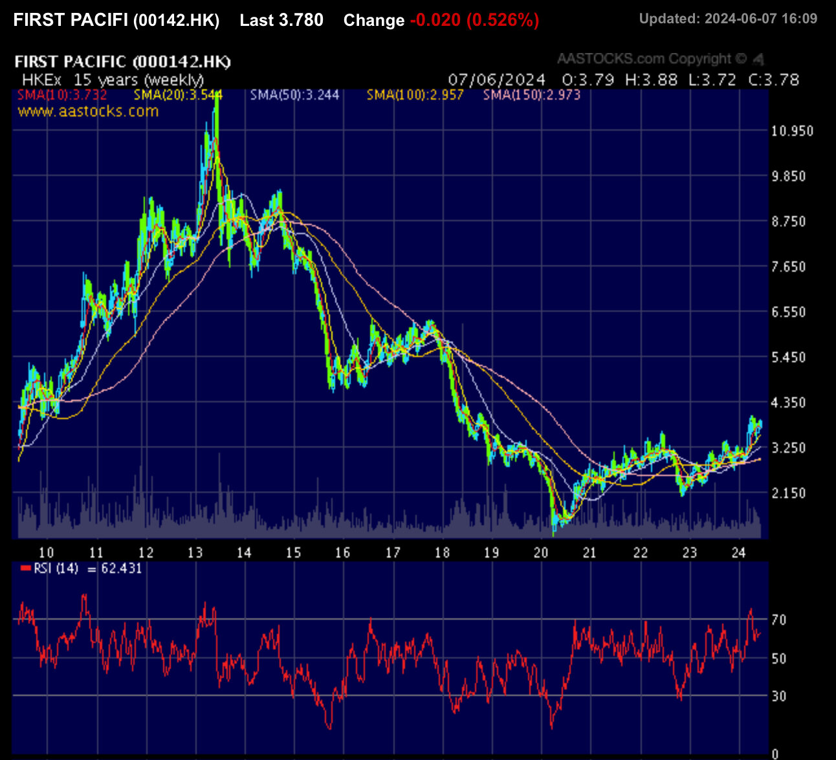
Task: Select the SMA(50):3.244 legend label
Action: pyautogui.click(x=294, y=95)
